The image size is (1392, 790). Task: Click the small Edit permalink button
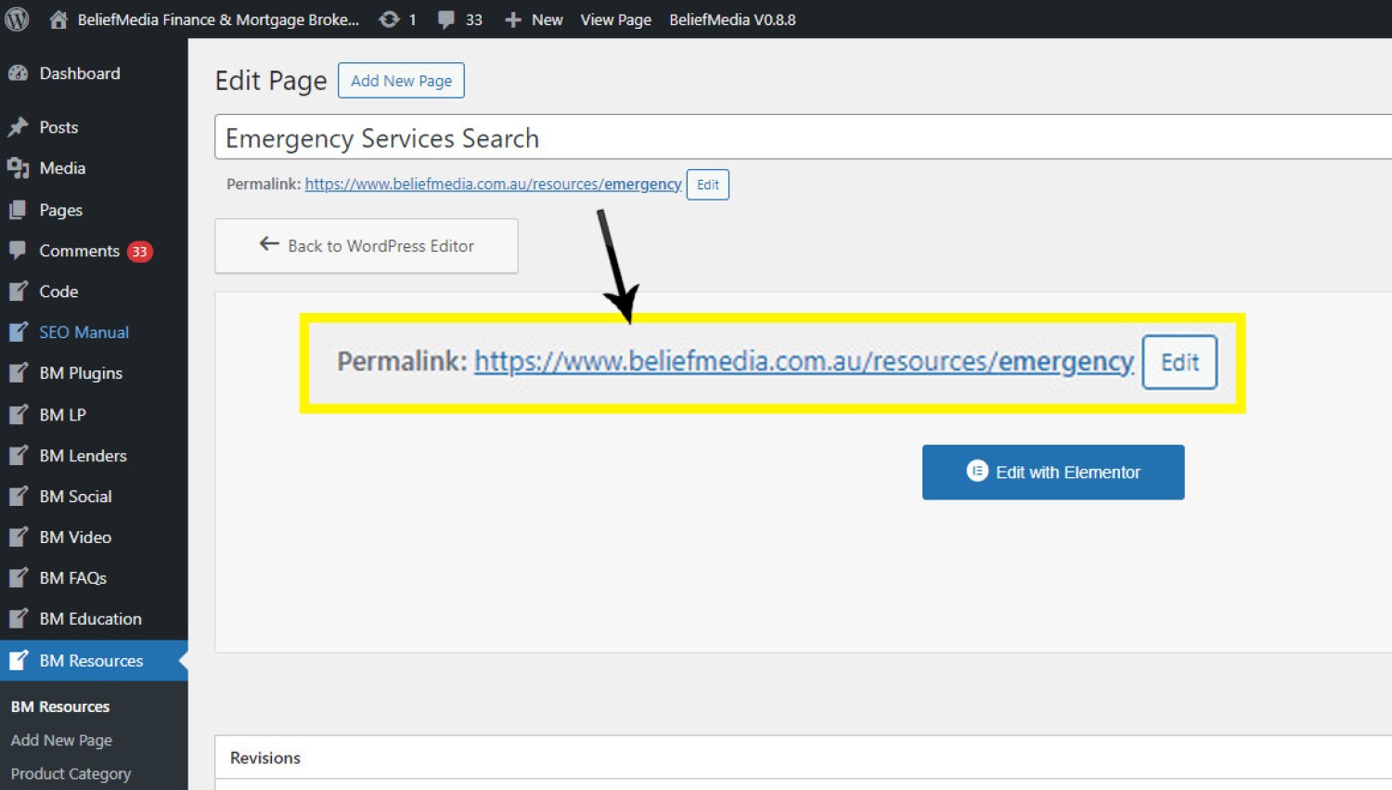[x=707, y=185]
